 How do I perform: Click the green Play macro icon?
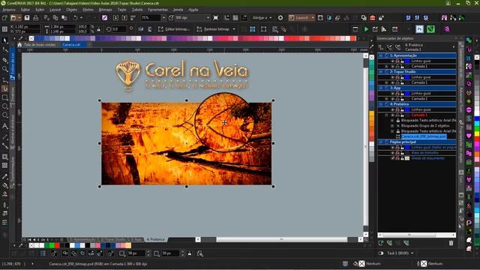point(366,29)
